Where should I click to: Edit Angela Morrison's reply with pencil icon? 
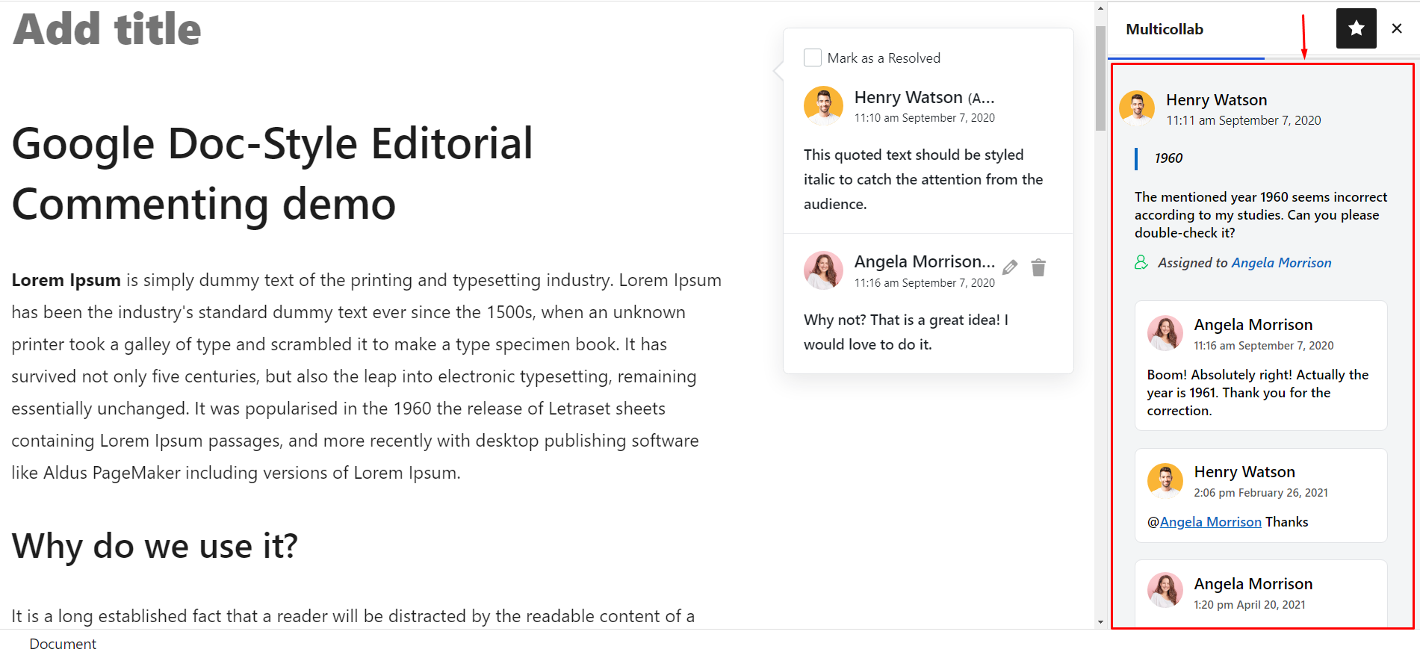pyautogui.click(x=1010, y=267)
